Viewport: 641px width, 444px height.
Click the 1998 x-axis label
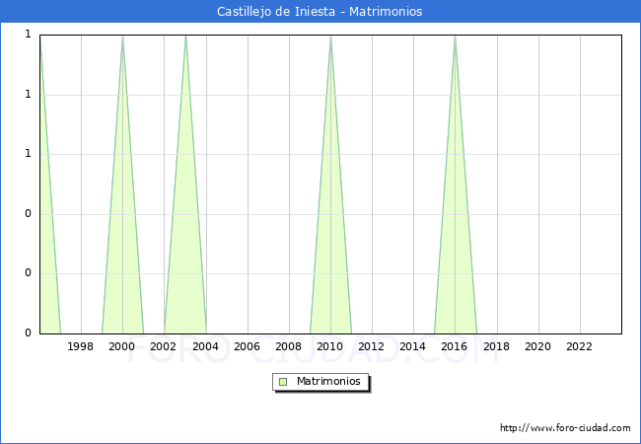tap(81, 346)
